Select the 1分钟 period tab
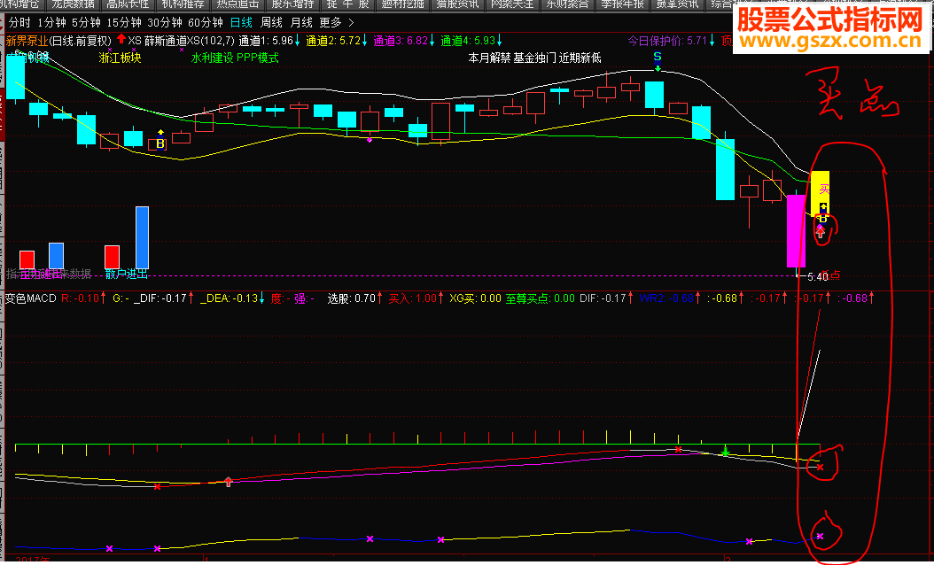The height and width of the screenshot is (565, 934). point(51,23)
